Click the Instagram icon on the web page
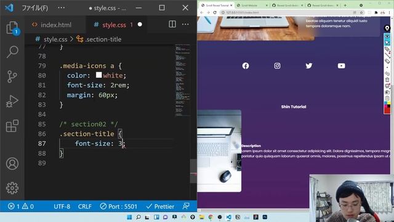Screen dimensions: 394x222 tap(277, 66)
